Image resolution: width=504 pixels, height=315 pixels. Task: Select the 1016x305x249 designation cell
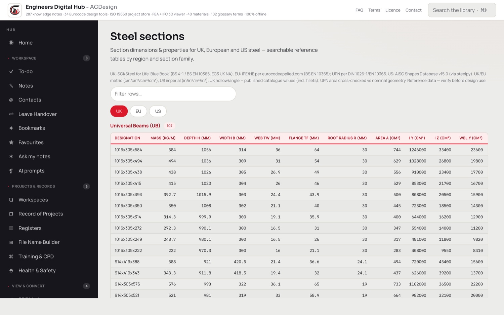(x=128, y=239)
